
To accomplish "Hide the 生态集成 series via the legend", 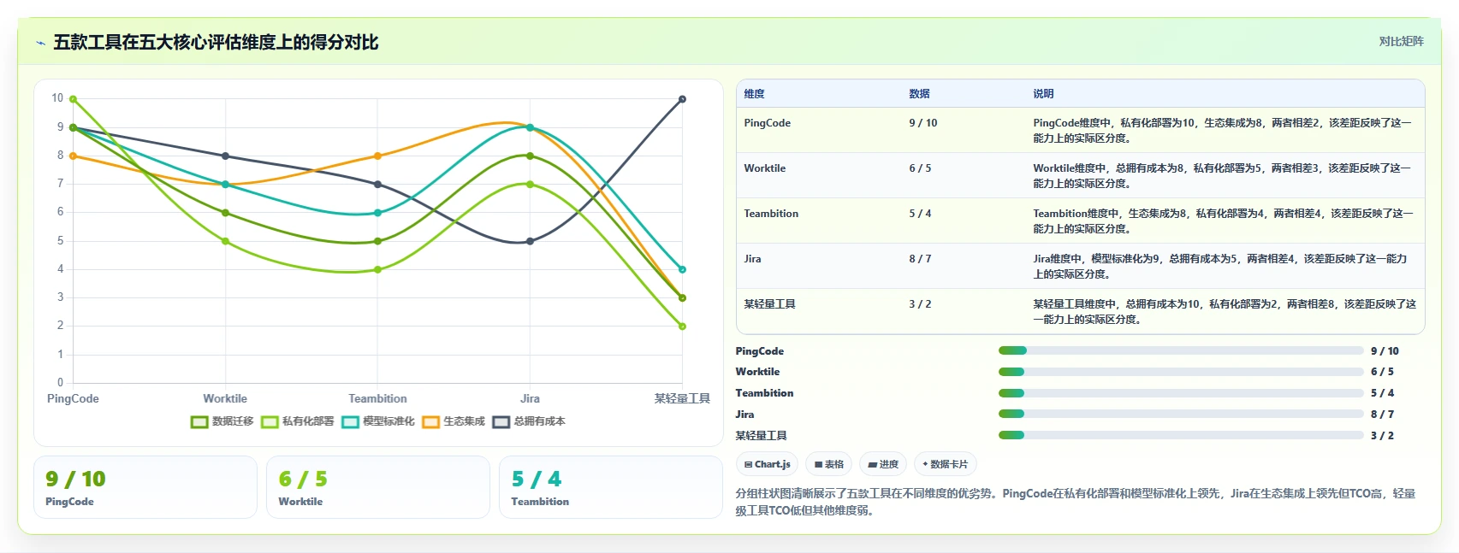I will pyautogui.click(x=454, y=421).
